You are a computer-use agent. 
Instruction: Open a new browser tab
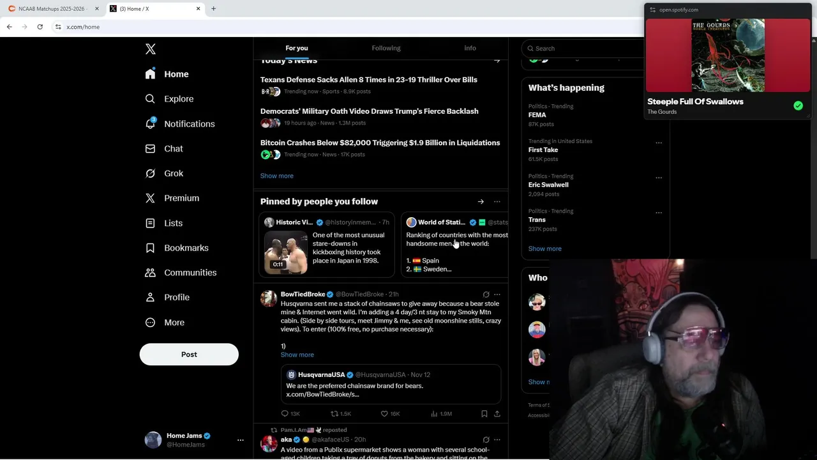coord(213,9)
